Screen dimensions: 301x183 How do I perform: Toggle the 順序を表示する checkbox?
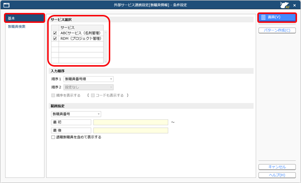(x=53, y=95)
